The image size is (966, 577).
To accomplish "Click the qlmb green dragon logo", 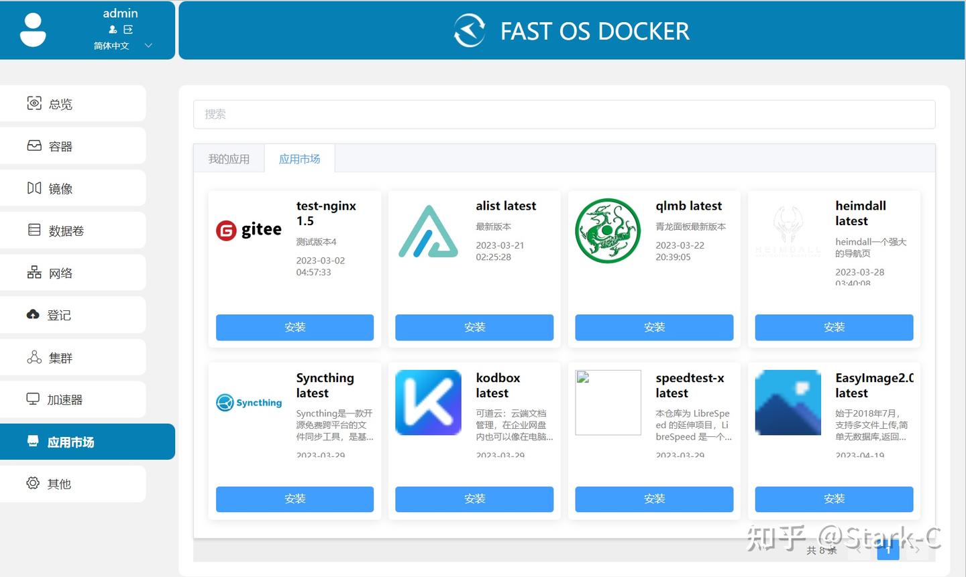I will coord(608,231).
